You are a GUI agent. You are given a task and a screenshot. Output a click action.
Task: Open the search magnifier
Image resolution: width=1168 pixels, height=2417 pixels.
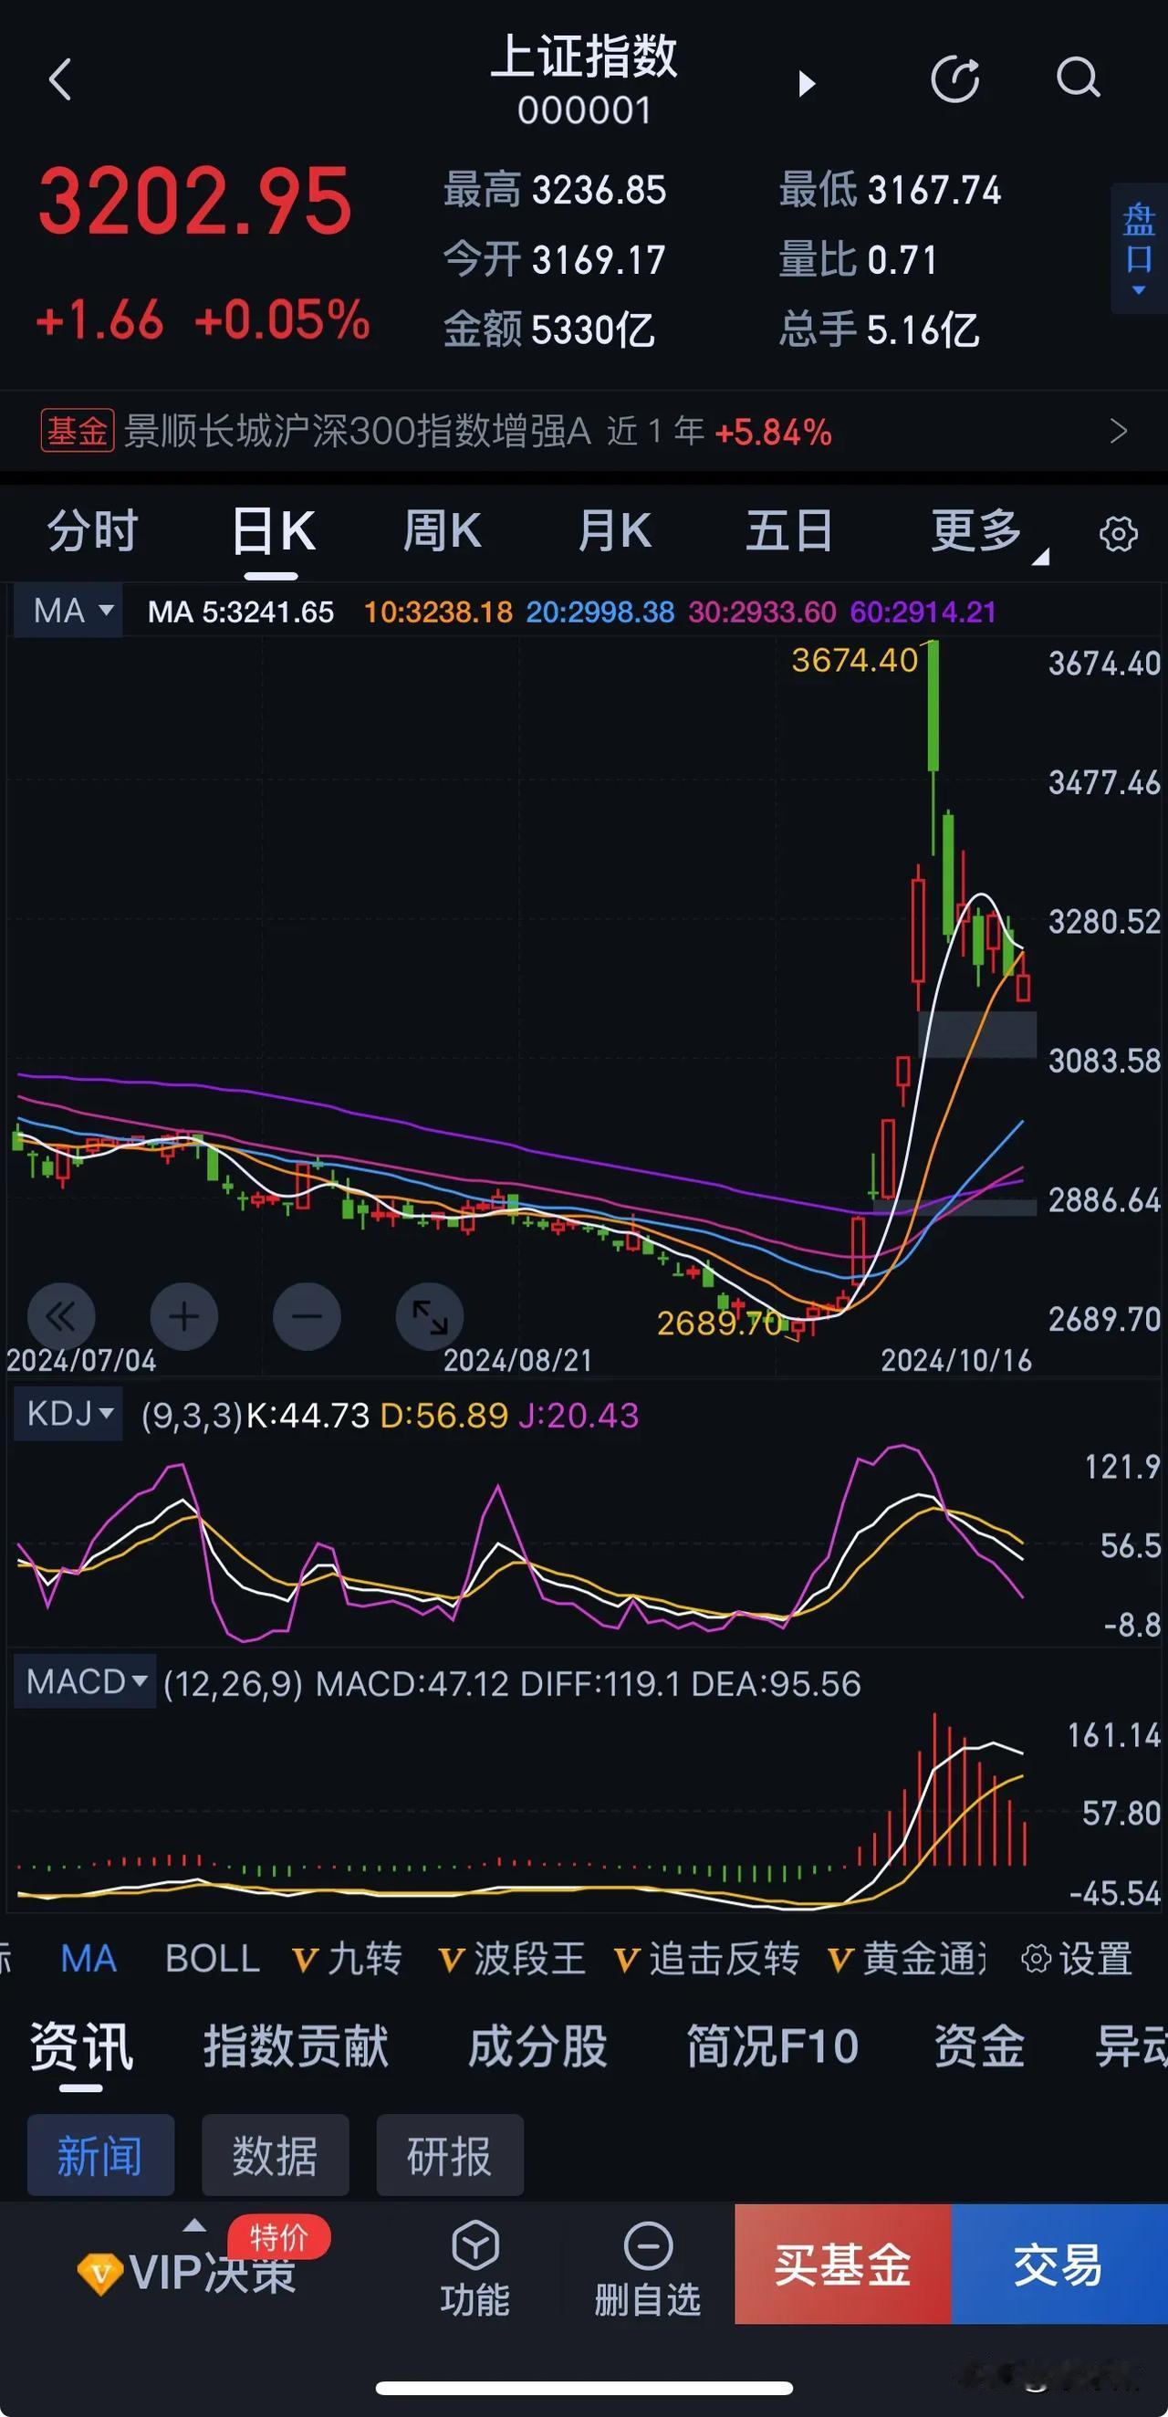[x=1078, y=78]
